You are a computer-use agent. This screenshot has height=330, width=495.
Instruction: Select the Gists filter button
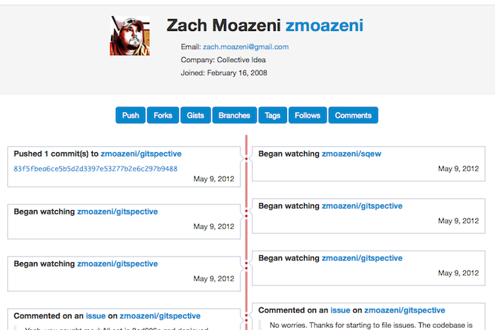(x=195, y=116)
